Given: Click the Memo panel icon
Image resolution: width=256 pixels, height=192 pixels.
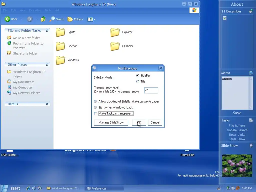Looking at the screenshot, I should 251,73.
